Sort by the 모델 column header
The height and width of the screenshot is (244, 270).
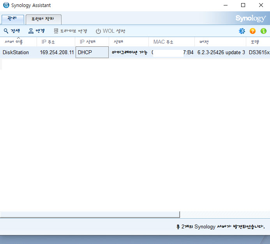click(258, 42)
